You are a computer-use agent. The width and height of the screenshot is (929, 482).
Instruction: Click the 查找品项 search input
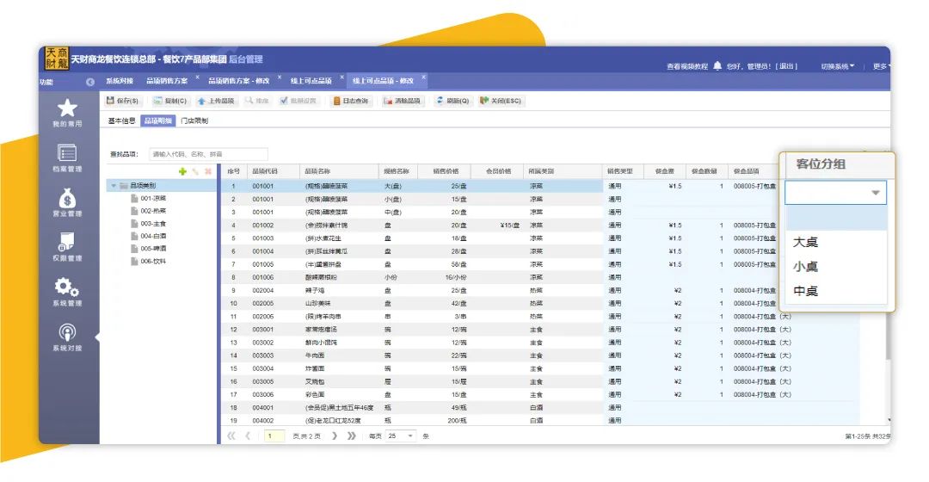coord(208,154)
